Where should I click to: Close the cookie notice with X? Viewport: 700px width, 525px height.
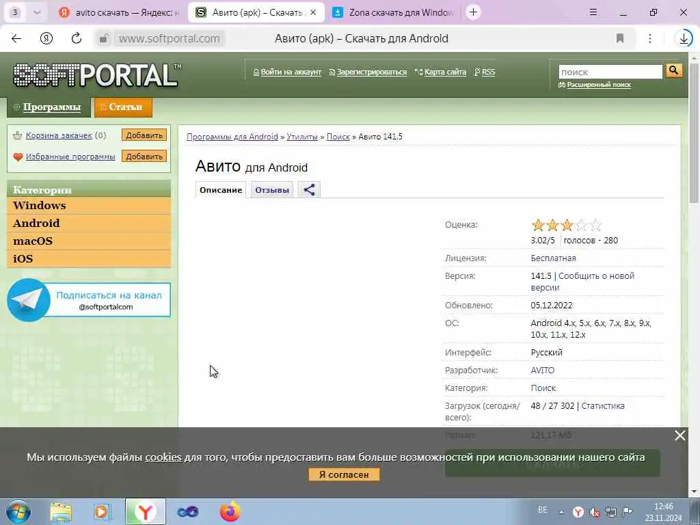coord(679,435)
